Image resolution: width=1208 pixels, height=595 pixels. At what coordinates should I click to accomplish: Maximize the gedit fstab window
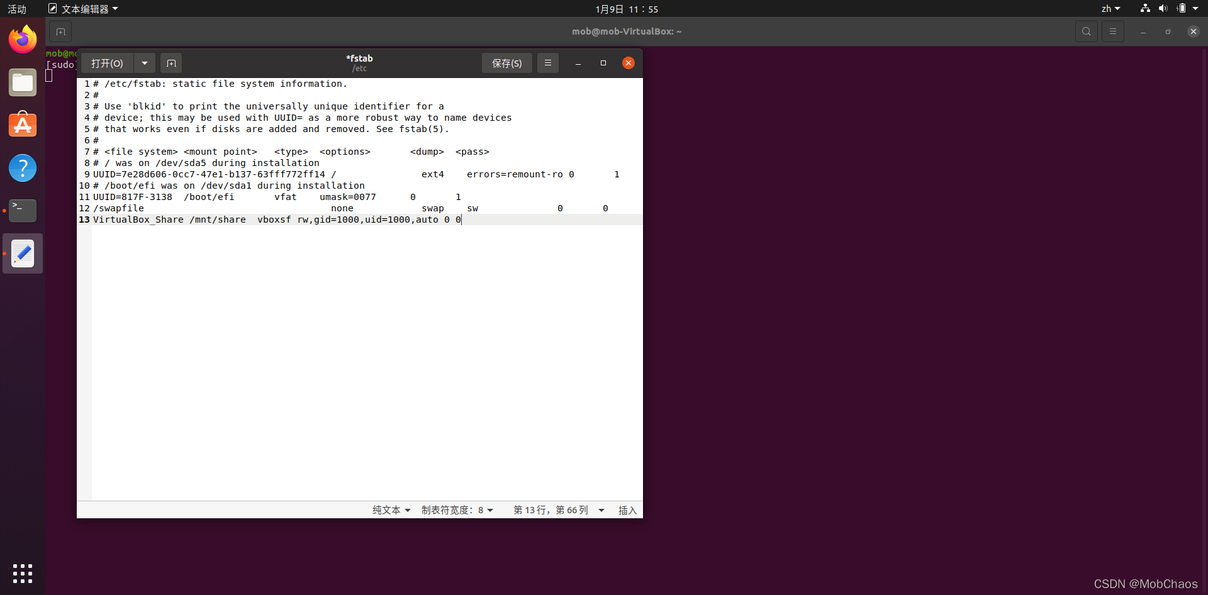click(603, 63)
